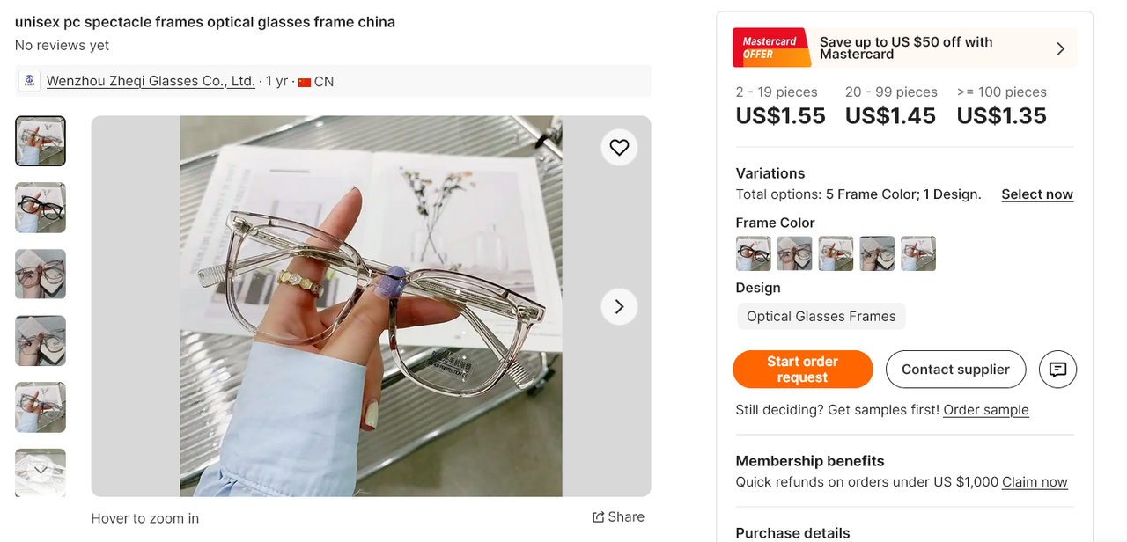Click Contact supplier button
This screenshot has width=1127, height=542.
point(955,370)
